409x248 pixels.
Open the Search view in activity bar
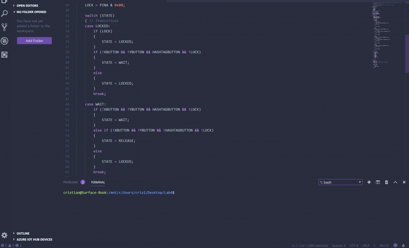tap(5, 13)
